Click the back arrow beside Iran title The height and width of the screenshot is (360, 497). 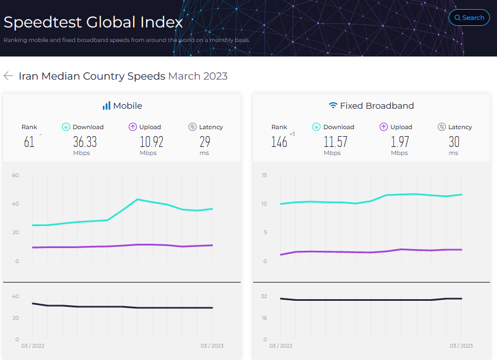[8, 76]
